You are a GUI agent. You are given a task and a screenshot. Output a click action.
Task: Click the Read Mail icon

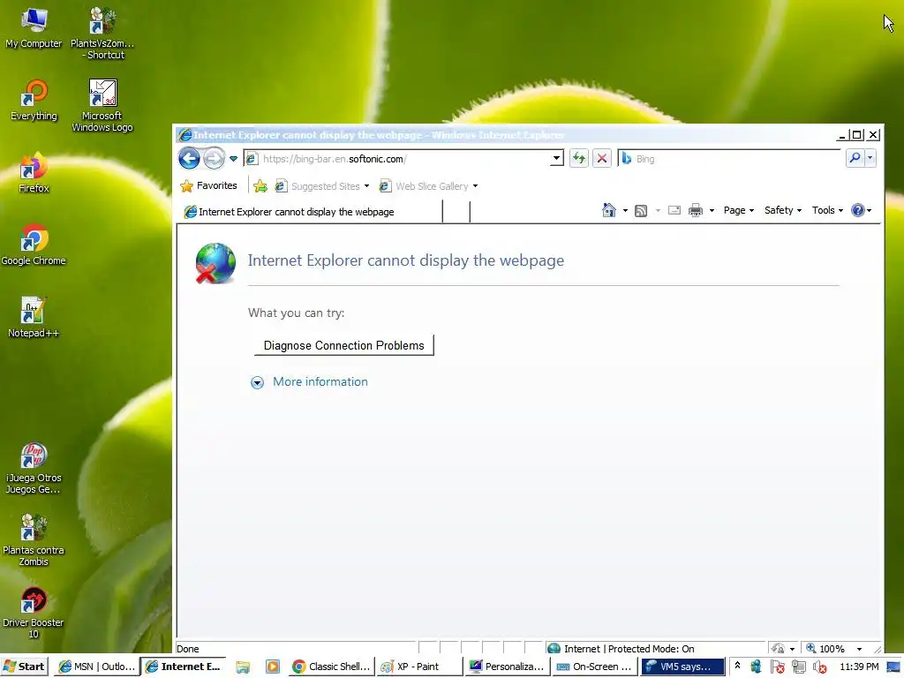coord(674,210)
